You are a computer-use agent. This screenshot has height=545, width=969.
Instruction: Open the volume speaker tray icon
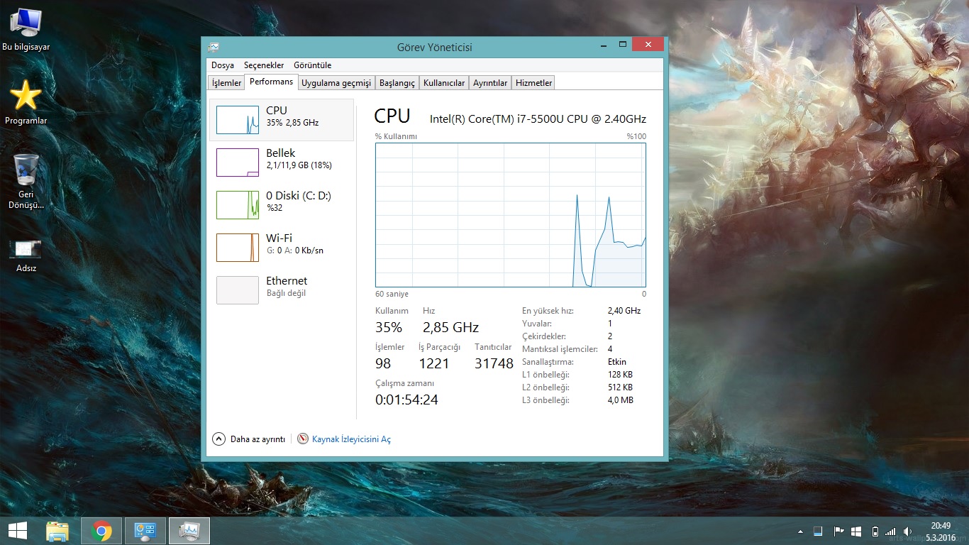point(908,531)
